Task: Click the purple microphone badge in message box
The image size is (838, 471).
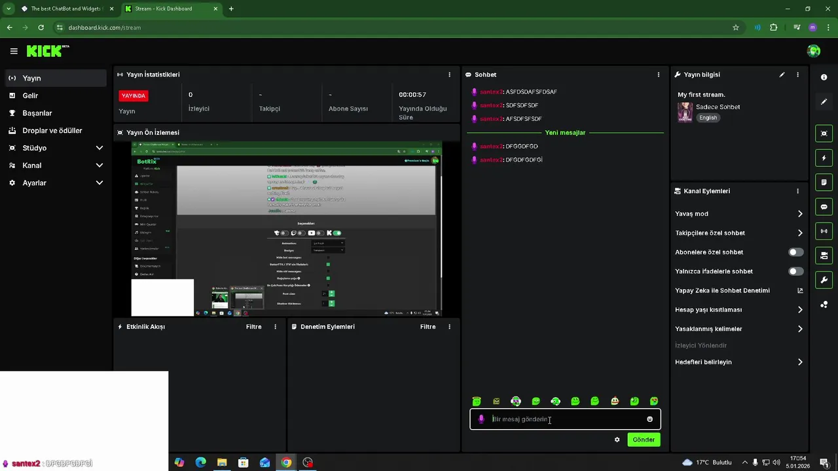Action: (x=481, y=419)
